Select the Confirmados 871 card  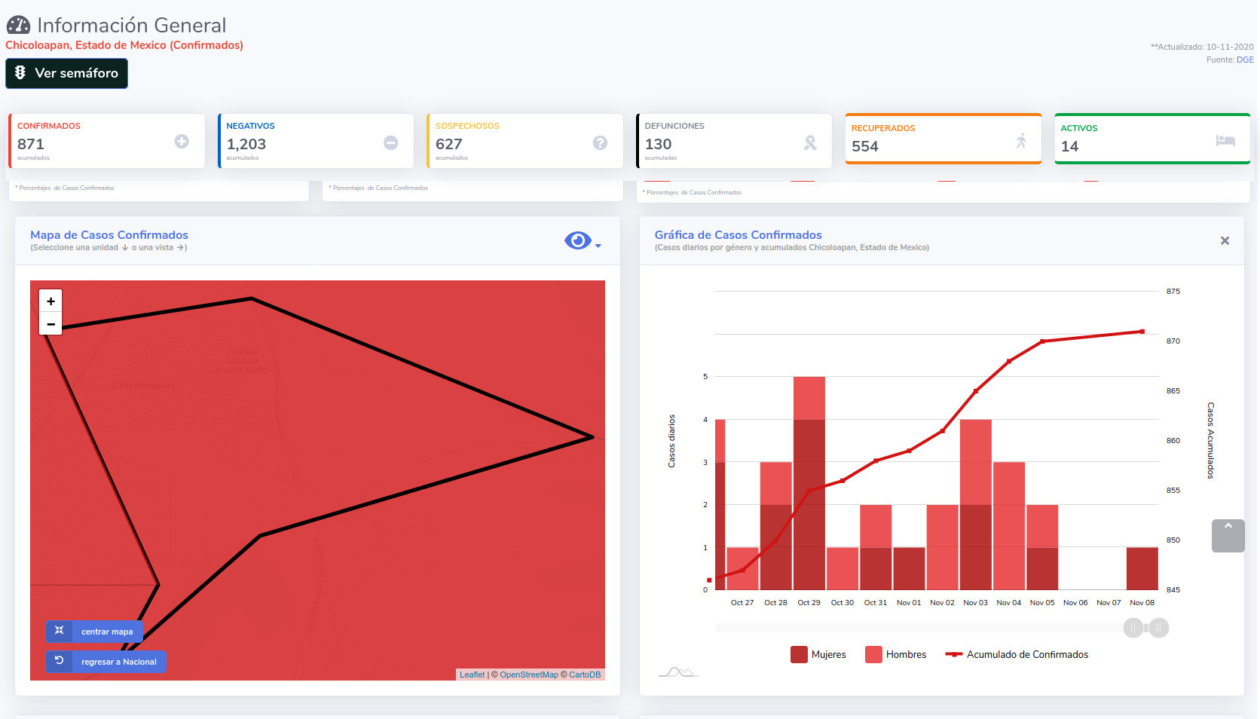[x=106, y=141]
